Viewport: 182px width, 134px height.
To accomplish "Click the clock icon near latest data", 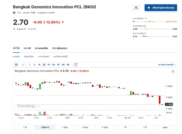I will 14,29.
